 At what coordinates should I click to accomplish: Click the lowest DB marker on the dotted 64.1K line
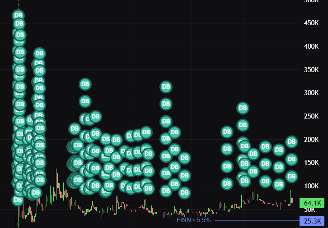(18, 200)
